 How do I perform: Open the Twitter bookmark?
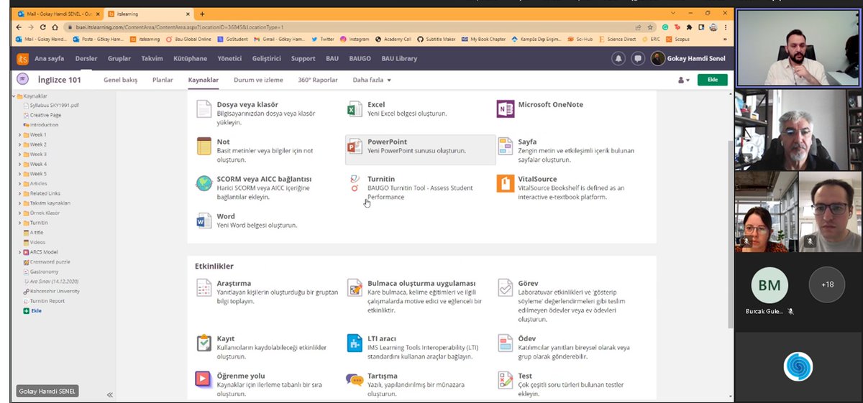click(322, 39)
